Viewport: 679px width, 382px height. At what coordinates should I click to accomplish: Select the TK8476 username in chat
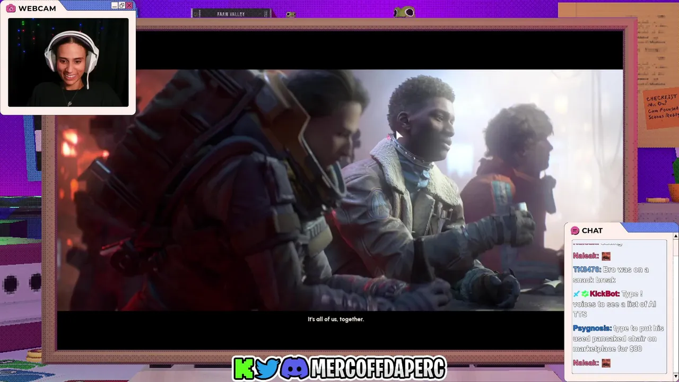587,270
